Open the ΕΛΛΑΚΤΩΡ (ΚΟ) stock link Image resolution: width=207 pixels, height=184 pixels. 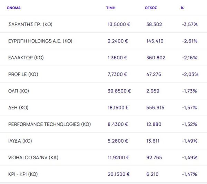coord(26,58)
